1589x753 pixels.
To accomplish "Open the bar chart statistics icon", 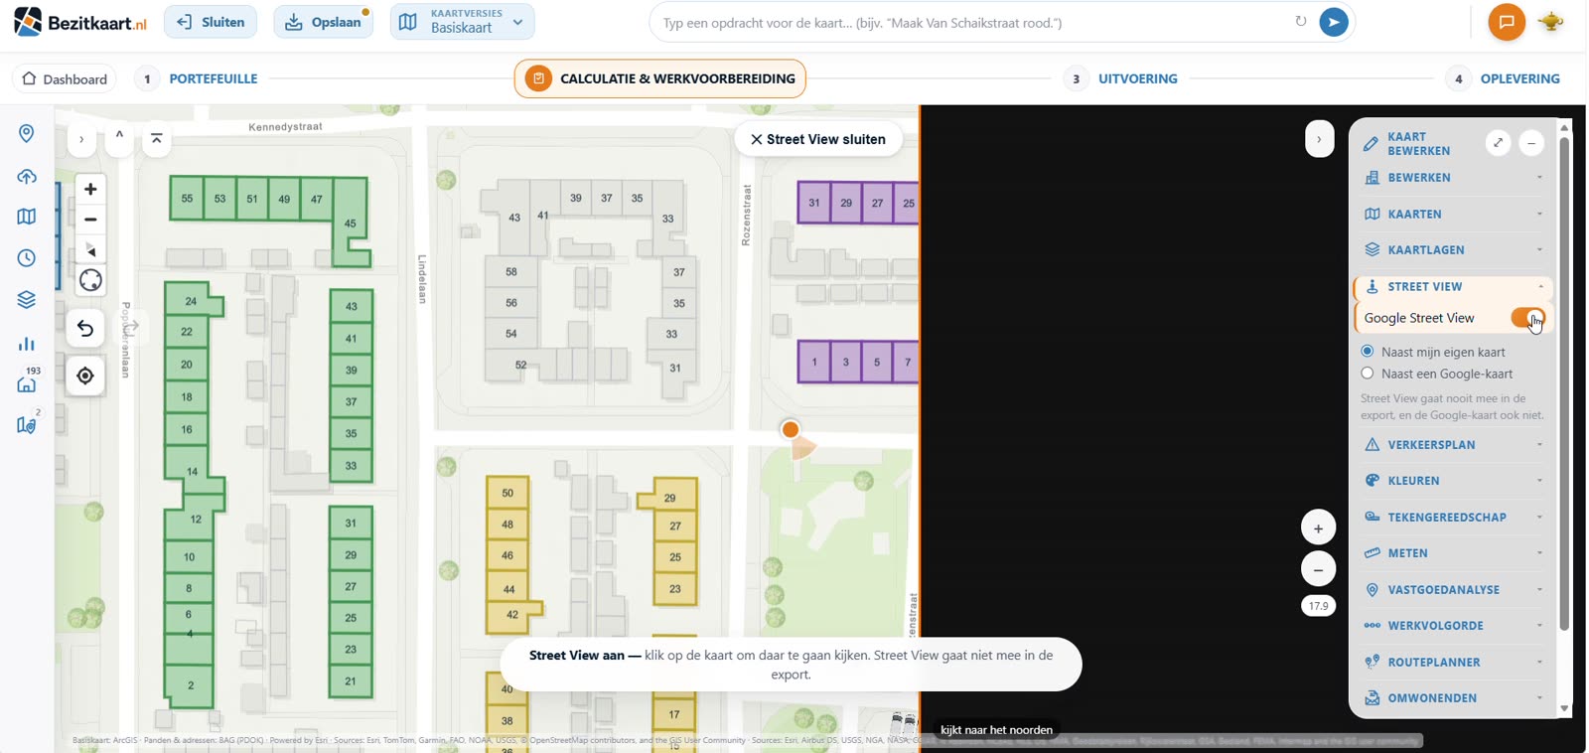I will (x=27, y=344).
